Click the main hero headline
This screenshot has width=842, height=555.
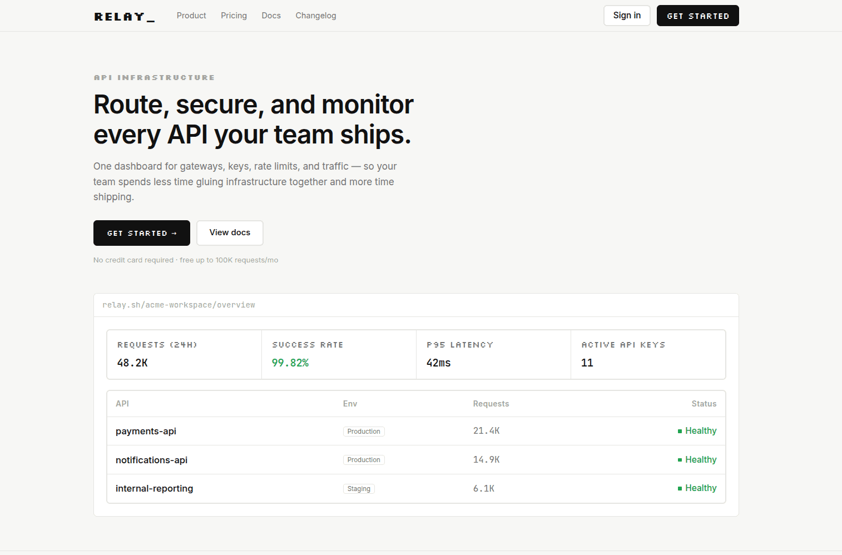tap(254, 120)
